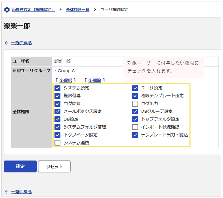This screenshot has height=198, width=223.
Task: Uncheck the システムフォルダ管理 checkbox
Action: point(58,127)
